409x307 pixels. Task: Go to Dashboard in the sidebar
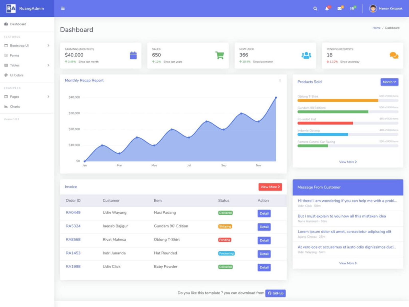(27, 24)
